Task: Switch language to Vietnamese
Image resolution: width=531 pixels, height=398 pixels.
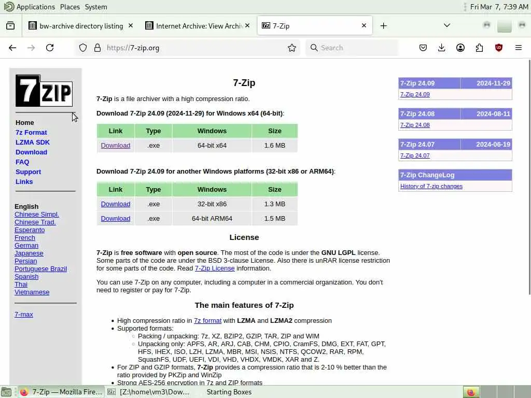Action: 32,292
